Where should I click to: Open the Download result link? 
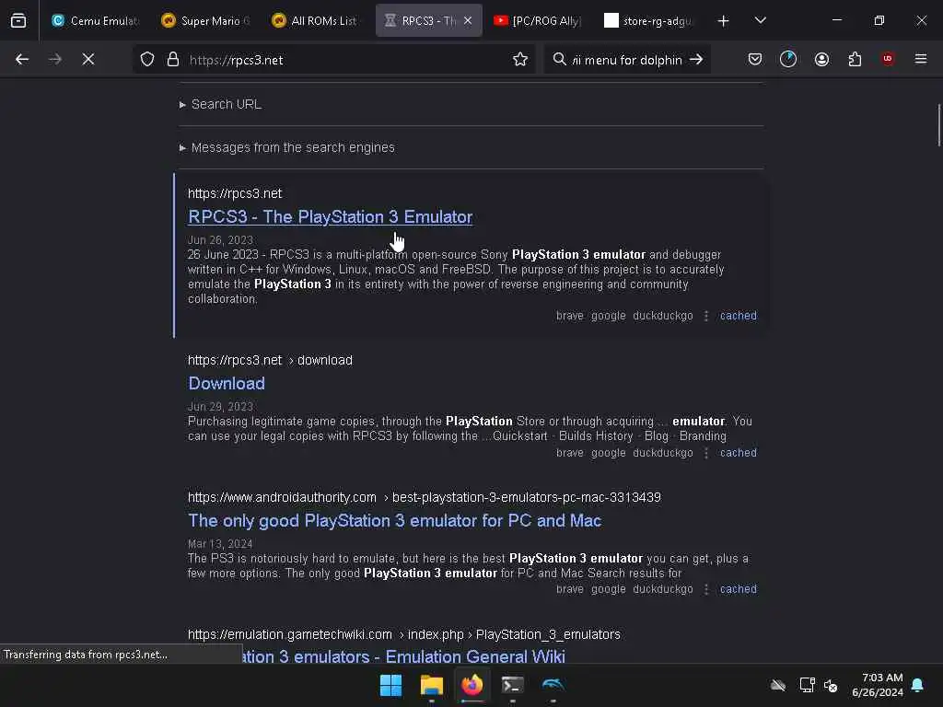tap(227, 383)
